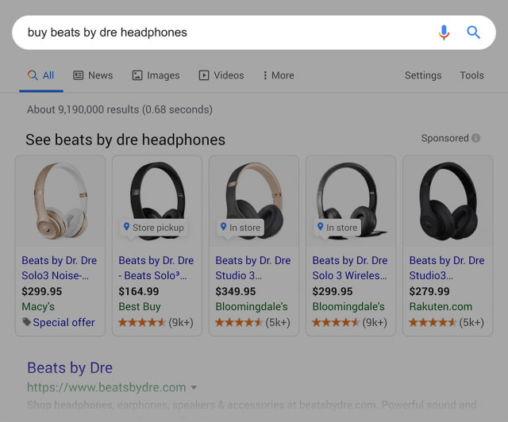Click the News tab icon

[x=78, y=75]
